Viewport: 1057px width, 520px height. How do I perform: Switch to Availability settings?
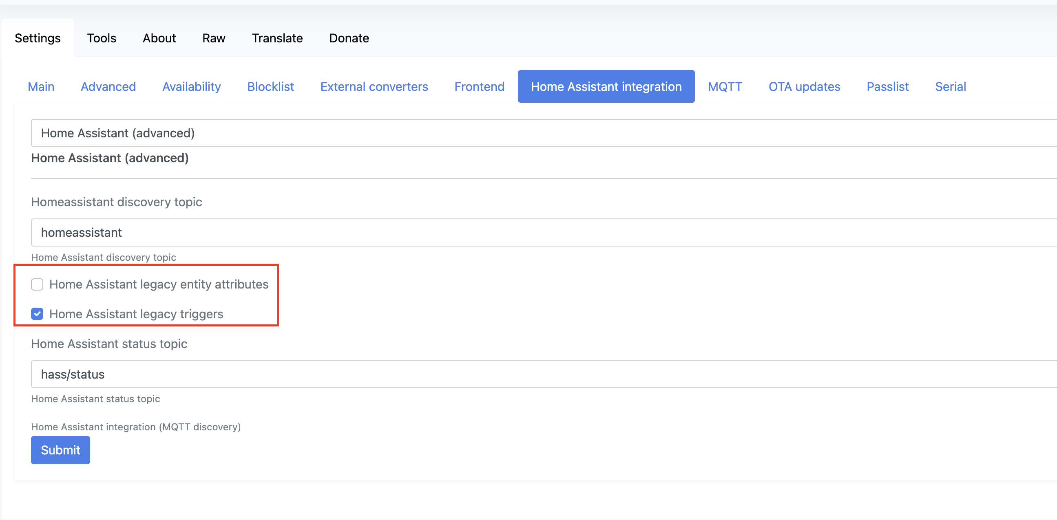pos(191,86)
